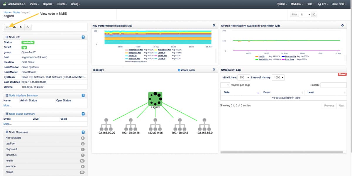Image resolution: width=352 pixels, height=176 pixels.
Task: Click the event log Search field
Action: pyautogui.click(x=333, y=85)
